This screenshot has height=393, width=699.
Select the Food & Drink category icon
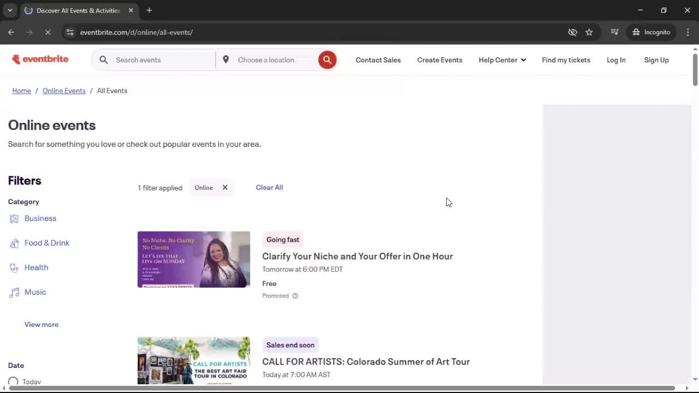(x=14, y=242)
